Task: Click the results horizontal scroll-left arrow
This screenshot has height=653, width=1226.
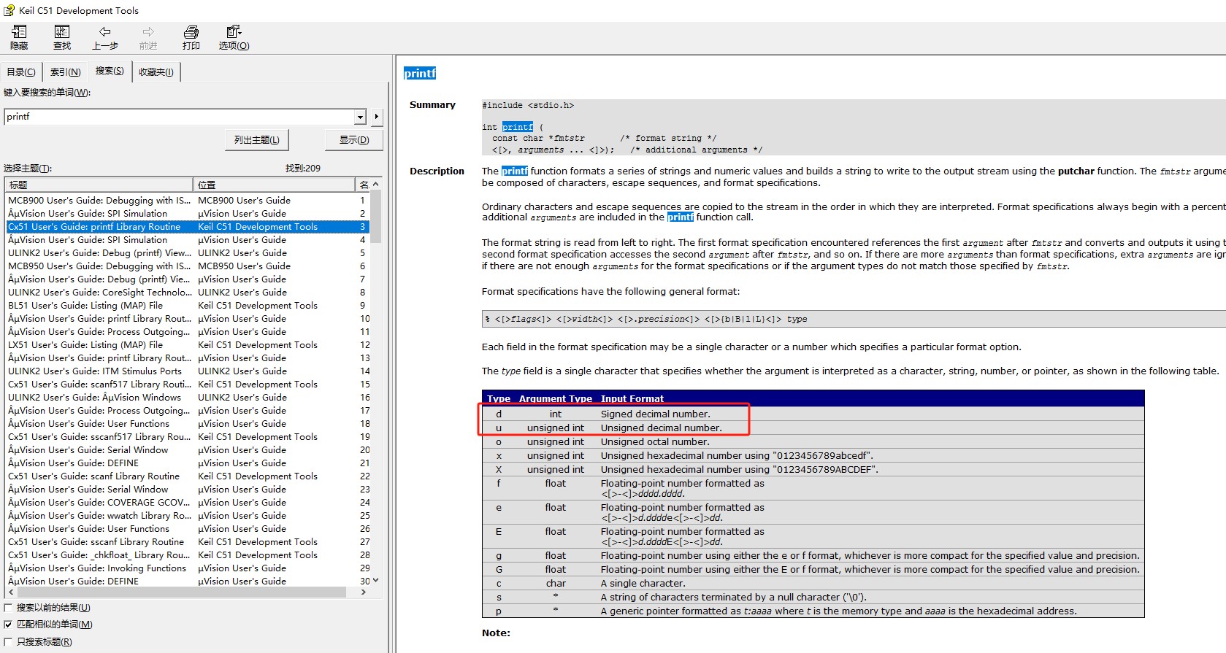Action: [11, 592]
